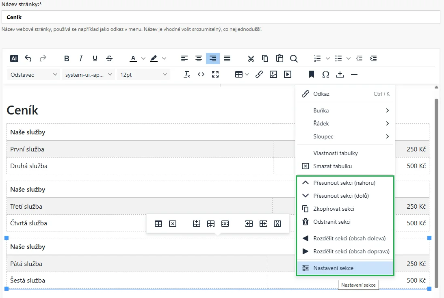Open the 12pt font size dropdown
The image size is (444, 298).
[x=143, y=74]
